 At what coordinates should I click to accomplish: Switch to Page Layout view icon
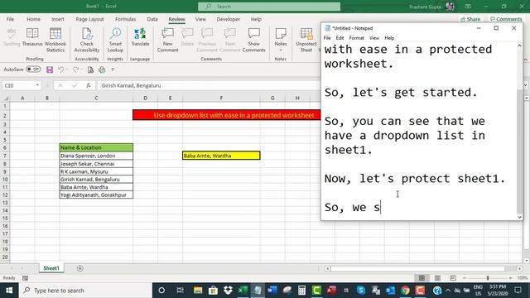pyautogui.click(x=437, y=278)
